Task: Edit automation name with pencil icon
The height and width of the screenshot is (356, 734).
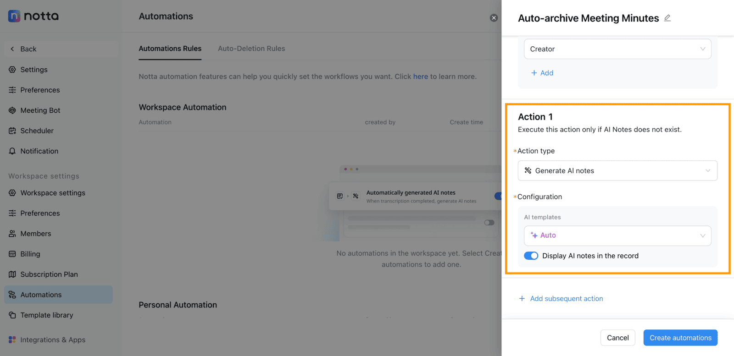Action: pos(667,18)
